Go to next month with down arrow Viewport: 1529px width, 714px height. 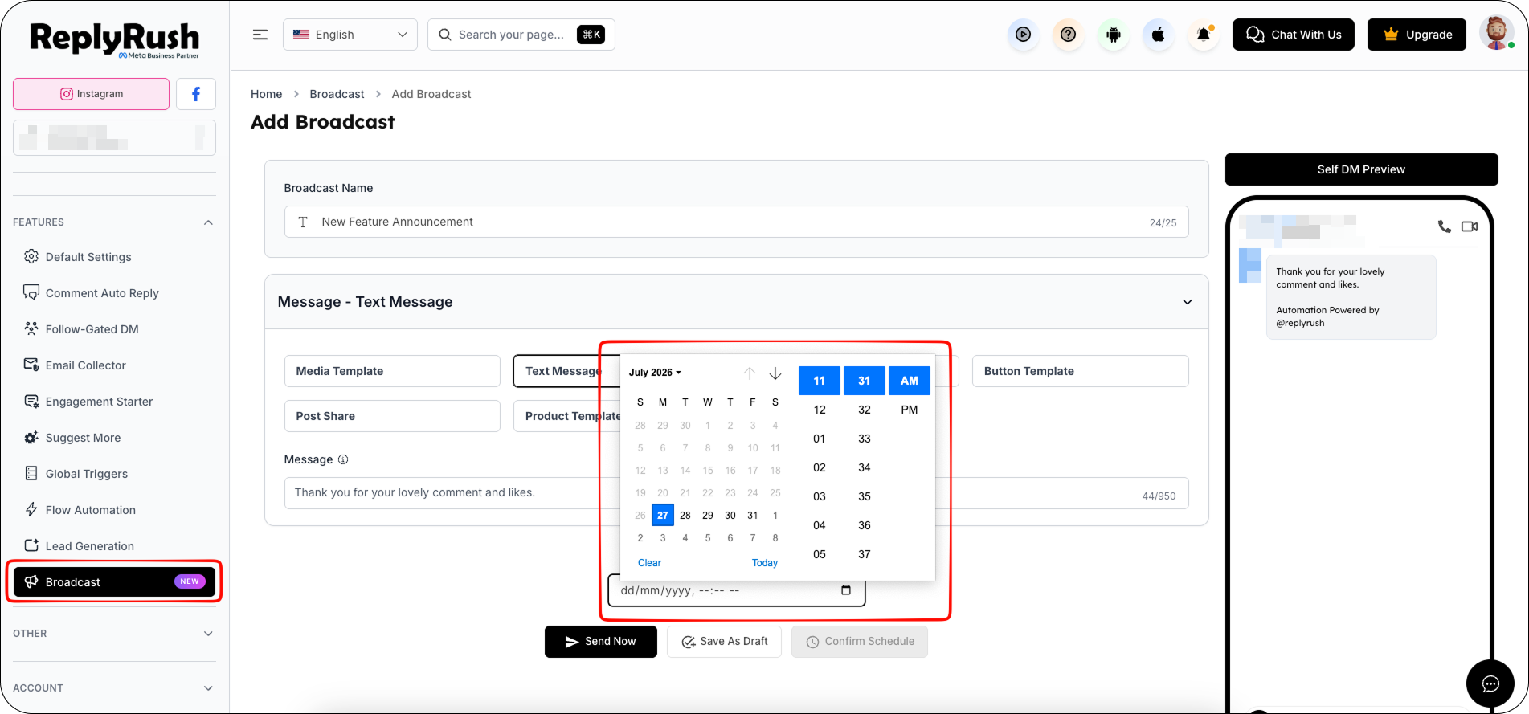pyautogui.click(x=775, y=373)
